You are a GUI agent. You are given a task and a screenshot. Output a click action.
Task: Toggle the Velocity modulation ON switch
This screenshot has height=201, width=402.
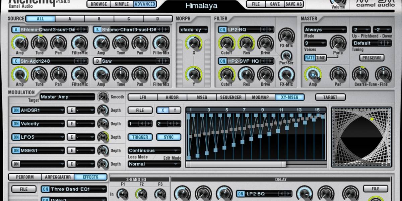click(x=16, y=124)
